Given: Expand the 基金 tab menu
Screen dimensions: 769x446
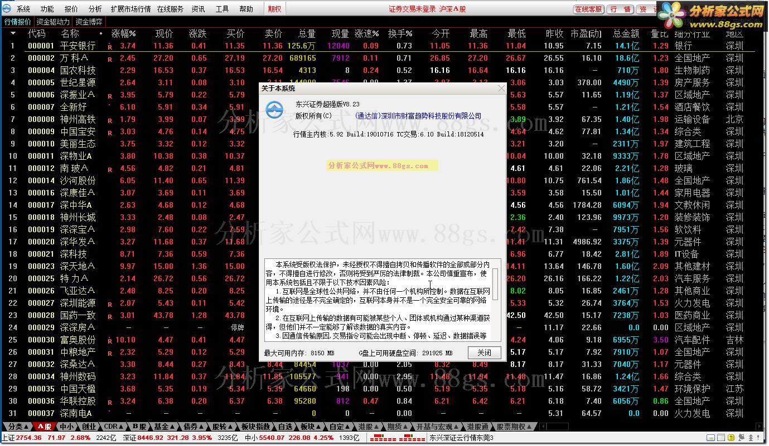Looking at the screenshot, I should [172, 427].
